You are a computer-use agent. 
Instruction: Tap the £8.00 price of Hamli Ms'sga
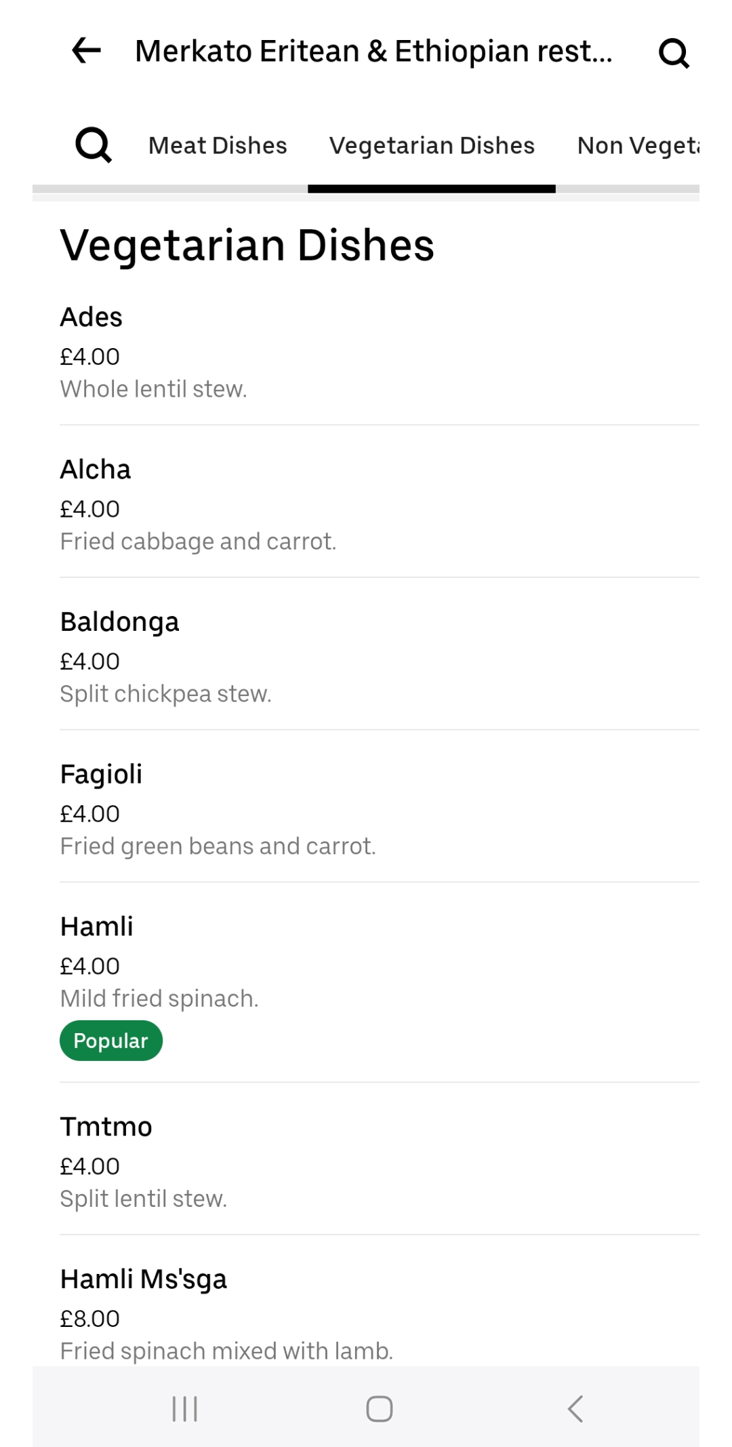pyautogui.click(x=89, y=1319)
